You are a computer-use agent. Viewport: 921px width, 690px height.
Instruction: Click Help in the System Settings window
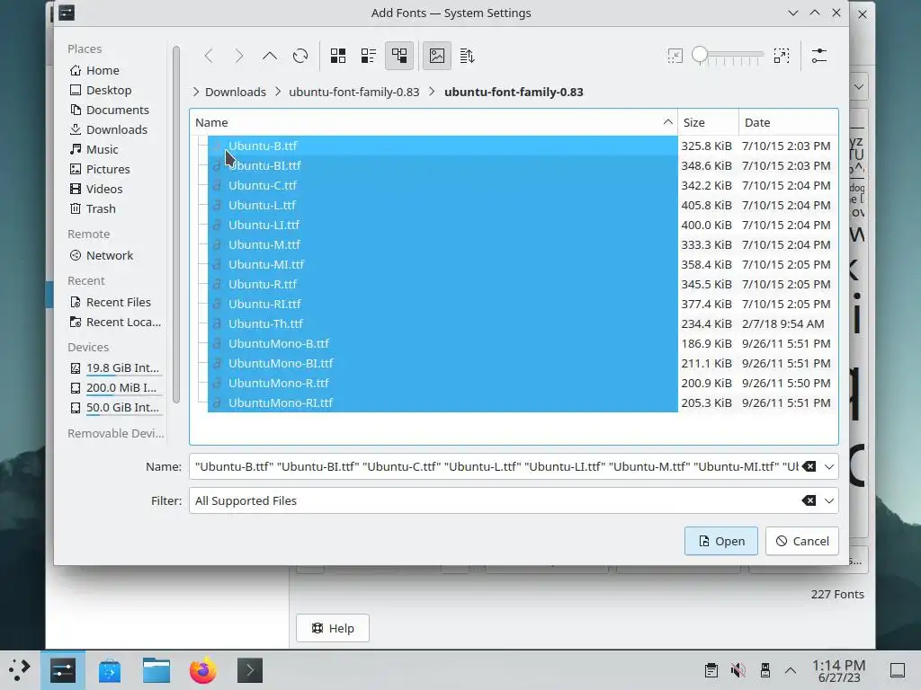333,628
